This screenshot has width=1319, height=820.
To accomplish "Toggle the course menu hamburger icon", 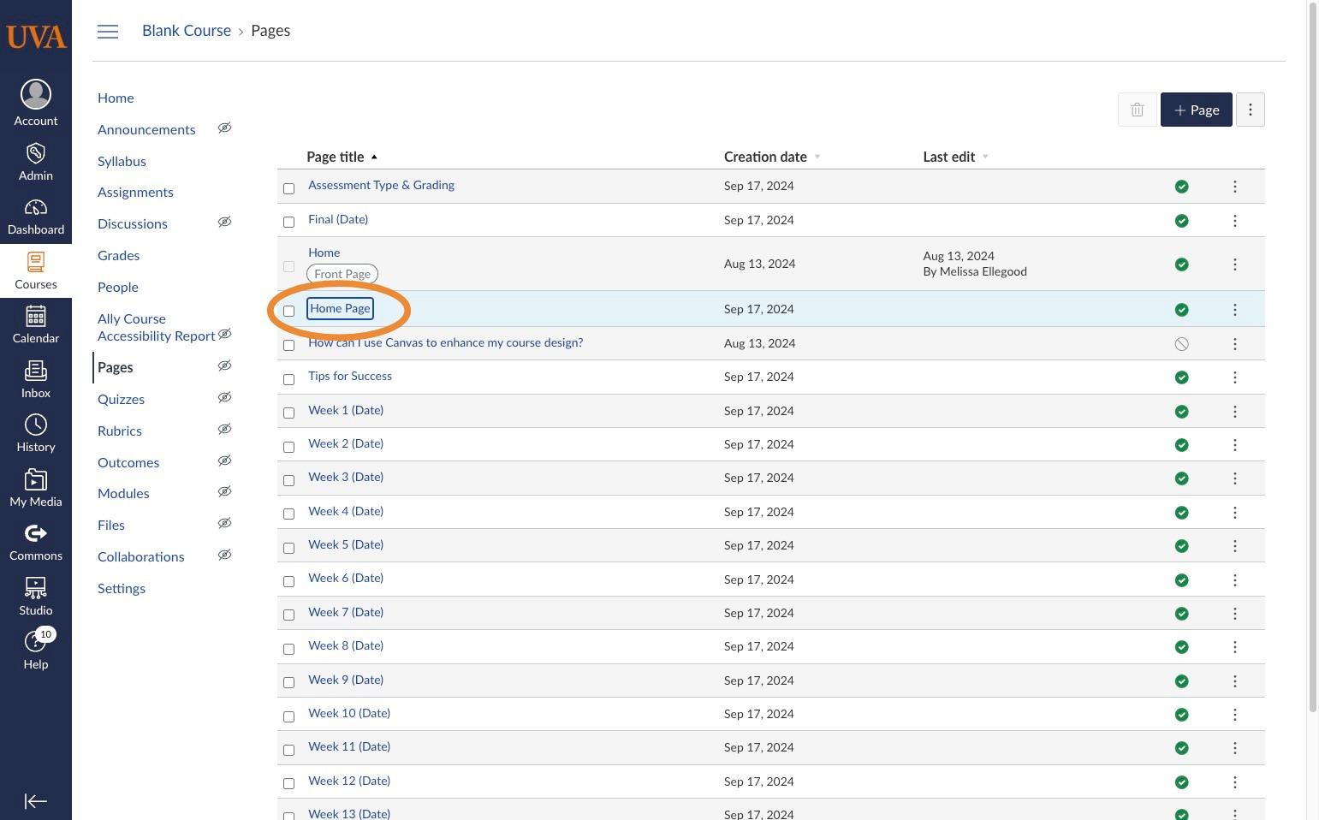I will (108, 32).
